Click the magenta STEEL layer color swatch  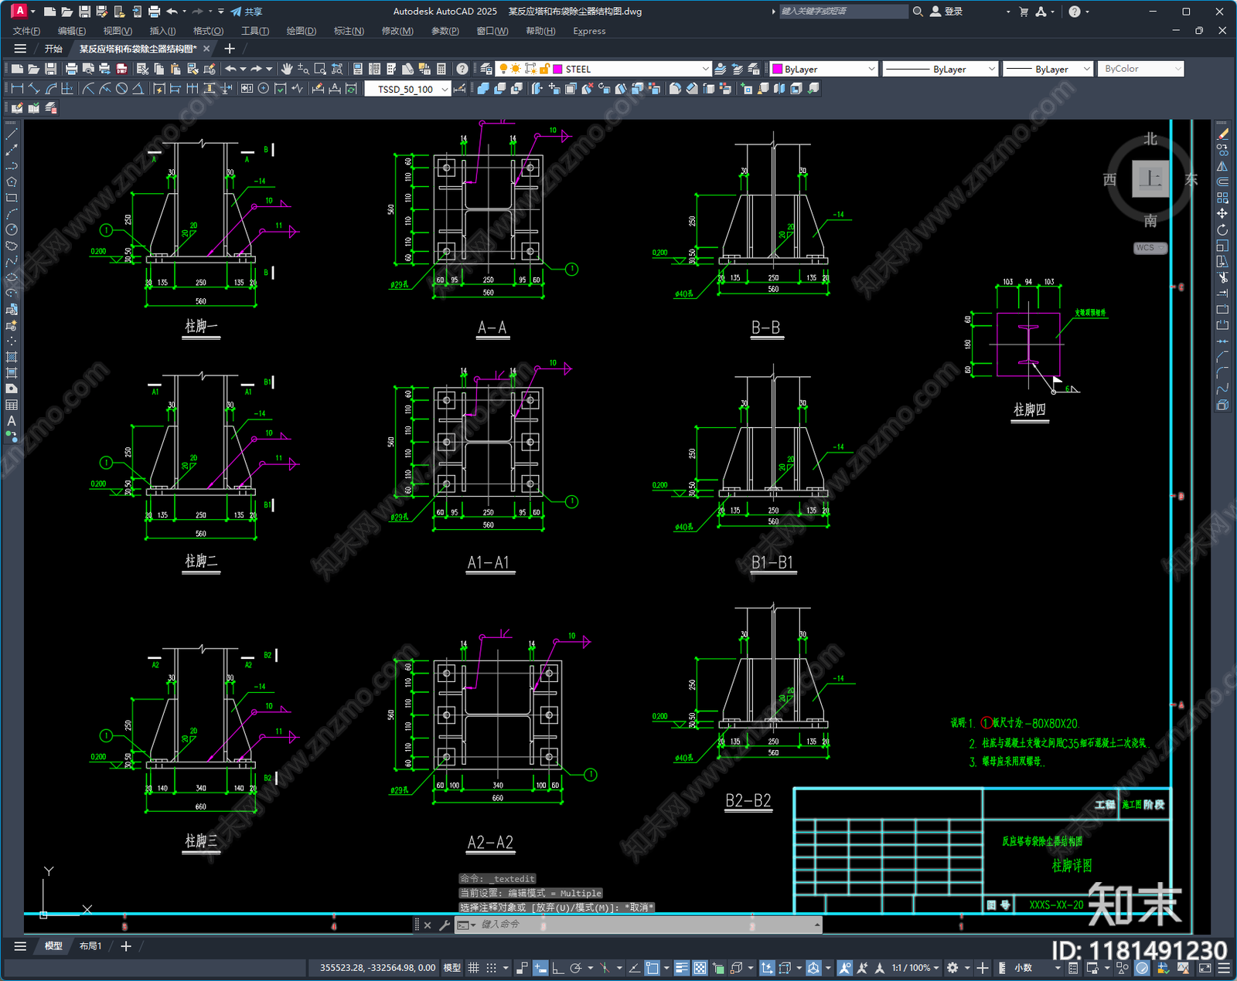[557, 69]
